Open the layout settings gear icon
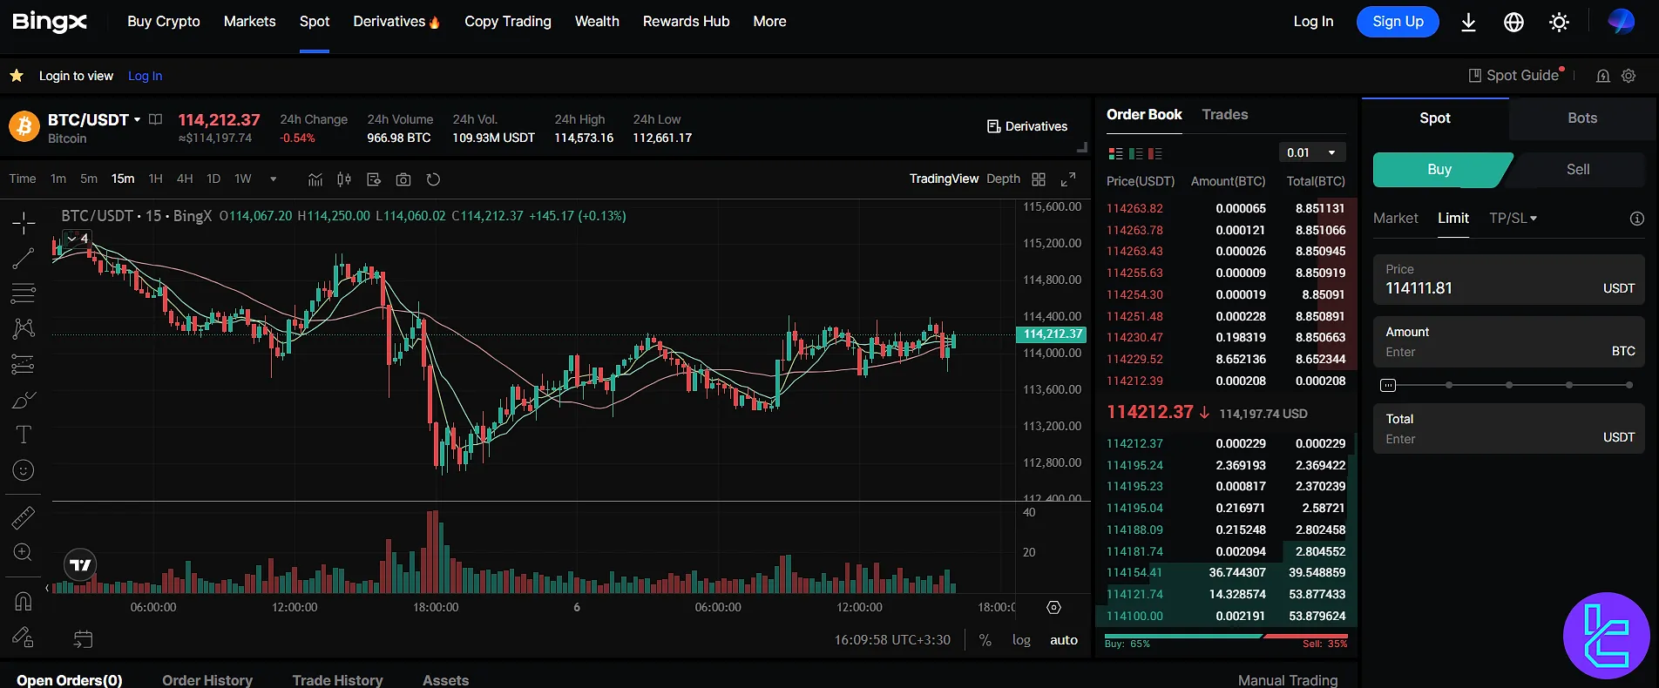This screenshot has width=1659, height=688. pyautogui.click(x=1629, y=76)
